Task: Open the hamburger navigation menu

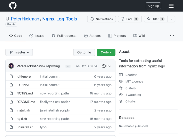Action: (x=171, y=6)
